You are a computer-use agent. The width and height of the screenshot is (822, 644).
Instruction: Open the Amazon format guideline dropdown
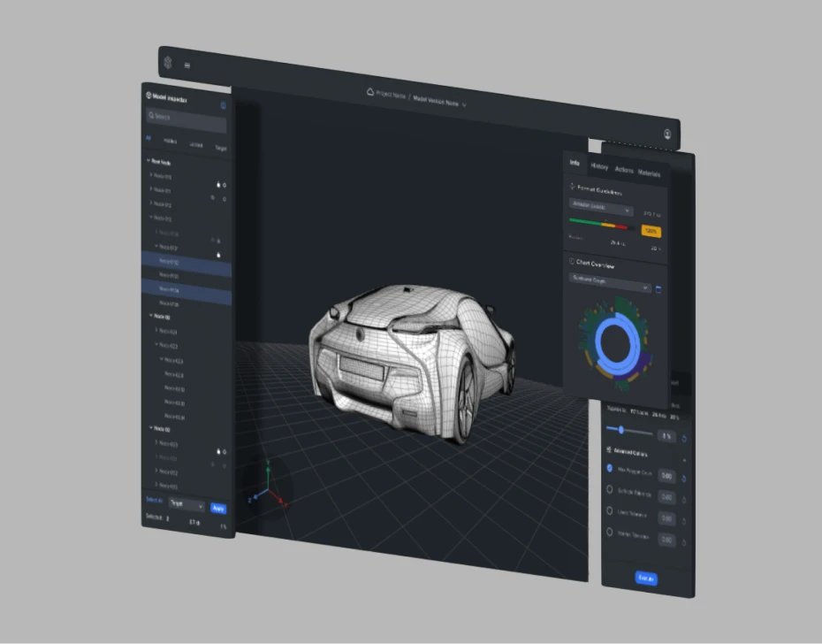click(601, 207)
